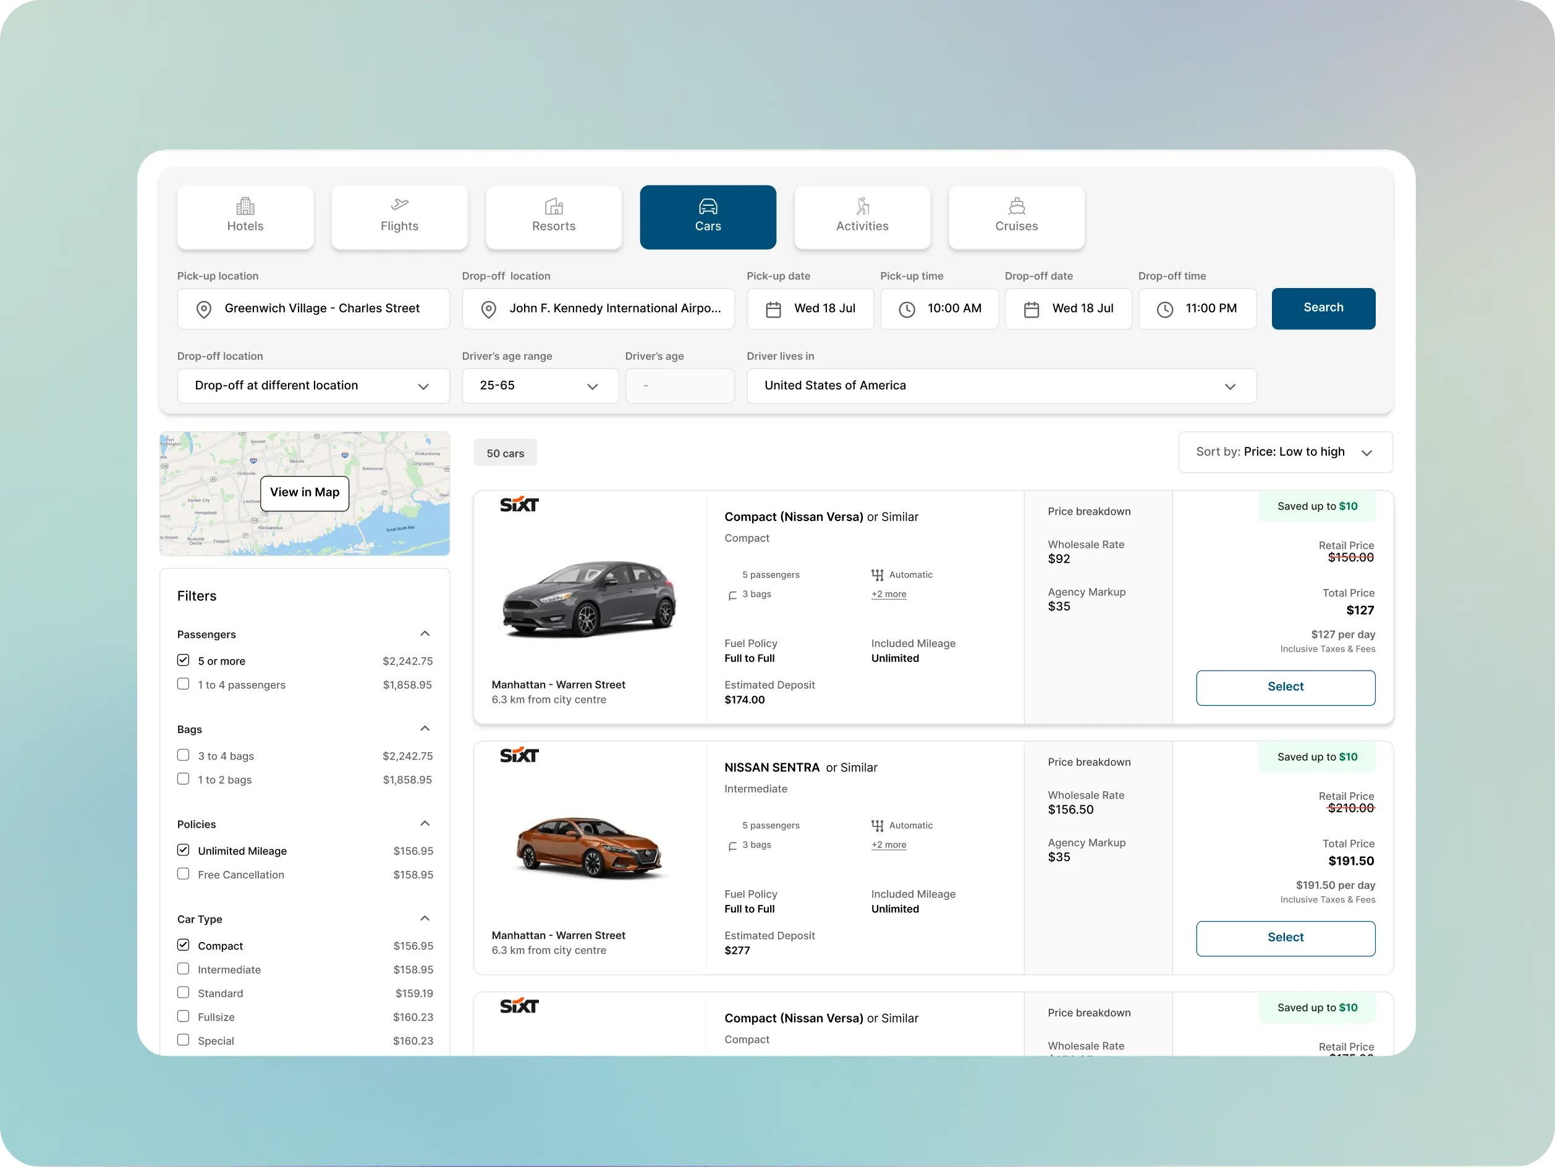The image size is (1555, 1167).
Task: Collapse the Car Type filter section
Action: click(425, 919)
